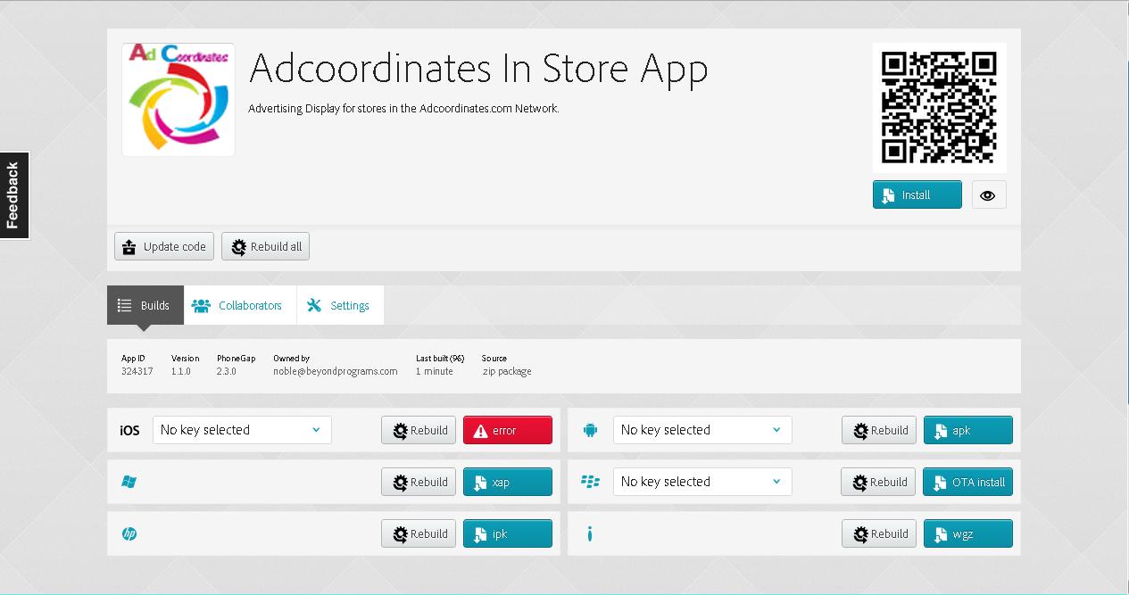Click the QR code image
1129x595 pixels.
(939, 107)
